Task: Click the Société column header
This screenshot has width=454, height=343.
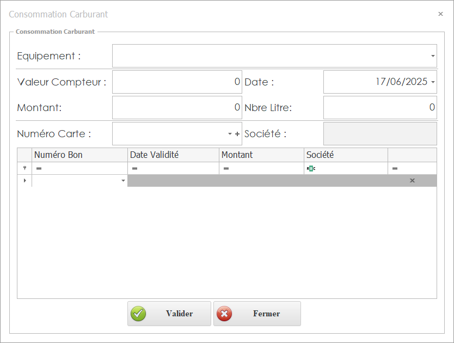Action: [x=346, y=155]
